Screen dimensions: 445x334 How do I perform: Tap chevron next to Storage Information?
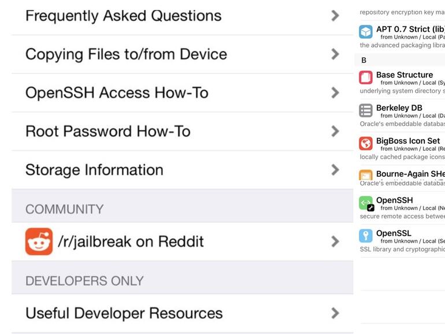[x=335, y=170]
